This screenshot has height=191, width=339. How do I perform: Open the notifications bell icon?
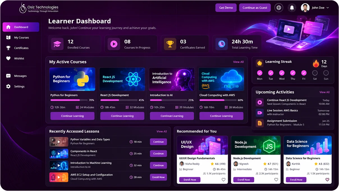pyautogui.click(x=292, y=8)
